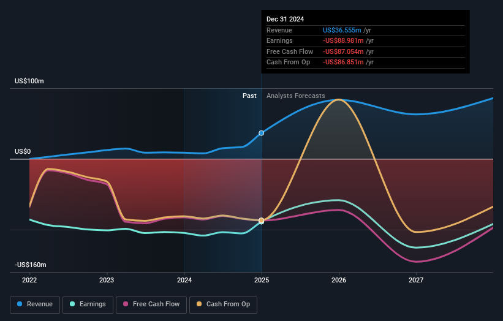Click the blue Revenue data point at 2025
This screenshot has width=503, height=321.
[262, 133]
